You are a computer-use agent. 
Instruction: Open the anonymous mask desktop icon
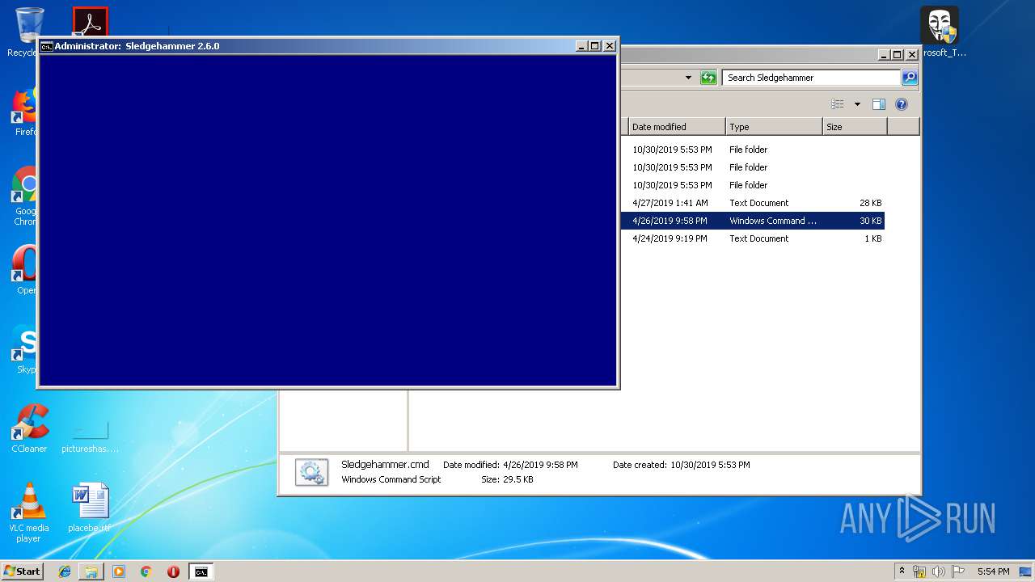tap(940, 32)
